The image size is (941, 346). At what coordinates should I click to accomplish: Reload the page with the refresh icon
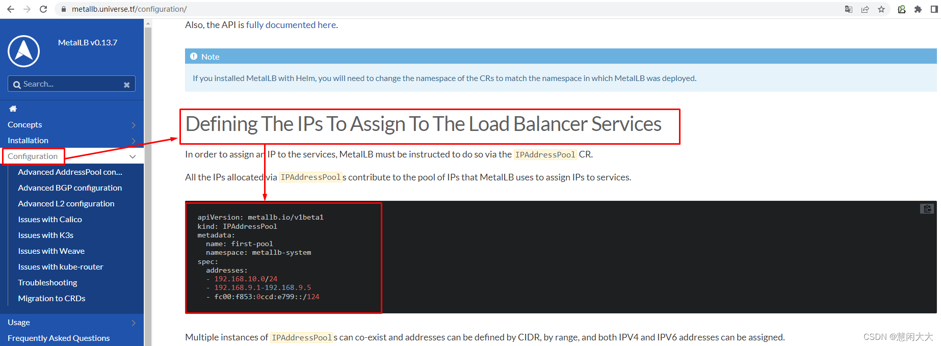tap(43, 9)
